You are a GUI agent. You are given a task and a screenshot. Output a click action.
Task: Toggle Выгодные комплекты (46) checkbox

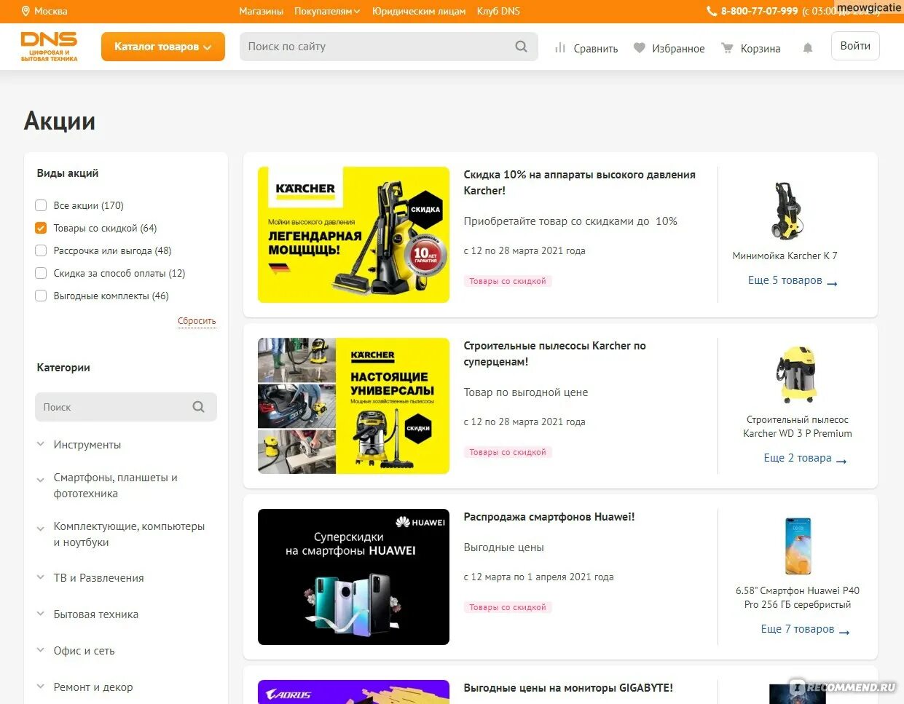click(x=41, y=296)
